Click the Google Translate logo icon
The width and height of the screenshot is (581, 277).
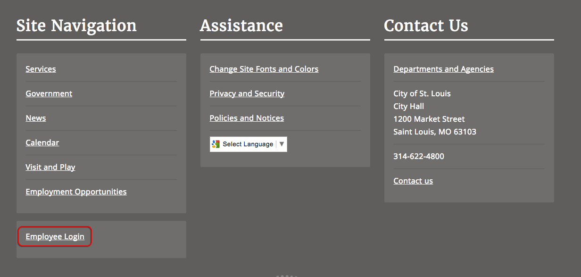[x=216, y=144]
